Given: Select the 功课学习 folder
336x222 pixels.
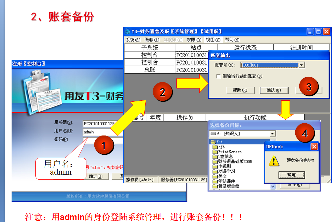Looking at the screenshot, I should (x=224, y=171).
